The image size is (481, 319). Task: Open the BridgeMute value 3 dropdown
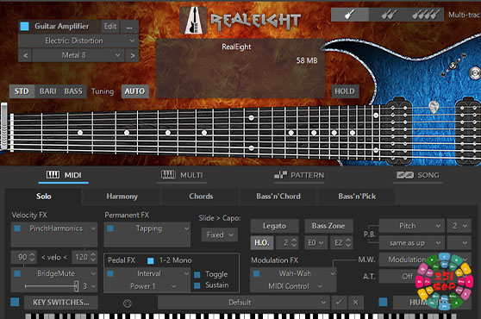click(89, 286)
